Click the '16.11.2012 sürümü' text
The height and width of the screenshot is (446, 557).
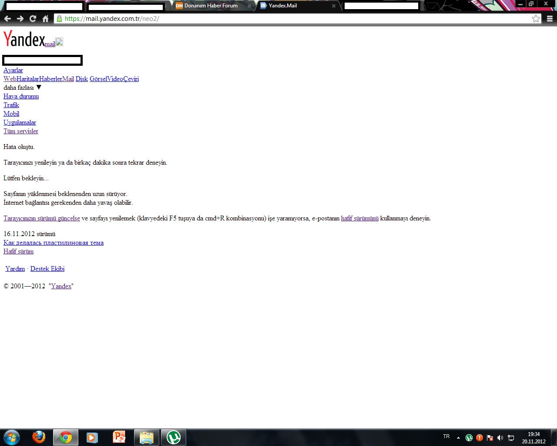pos(30,234)
